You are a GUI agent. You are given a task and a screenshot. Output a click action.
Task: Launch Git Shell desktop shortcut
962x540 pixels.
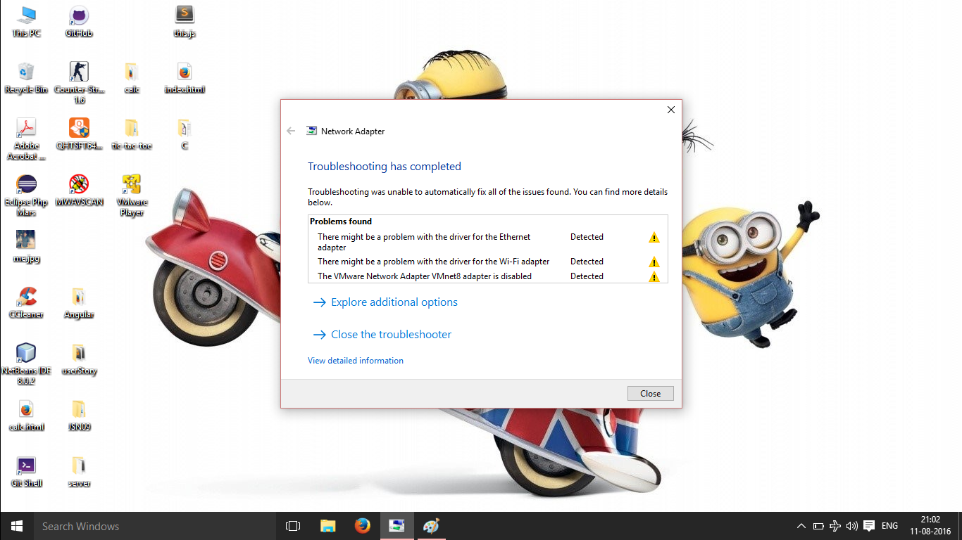point(26,472)
